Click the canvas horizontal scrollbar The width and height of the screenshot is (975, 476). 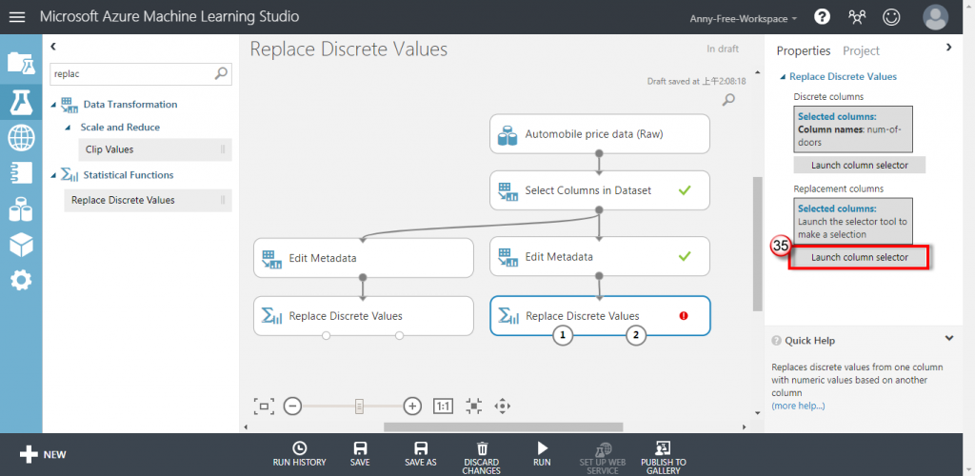coord(503,426)
